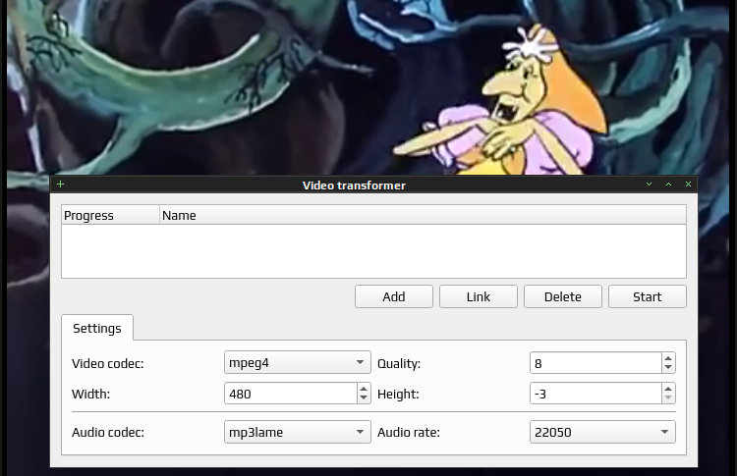The image size is (737, 476).
Task: Increase the Width value with up arrow
Action: tap(364, 389)
